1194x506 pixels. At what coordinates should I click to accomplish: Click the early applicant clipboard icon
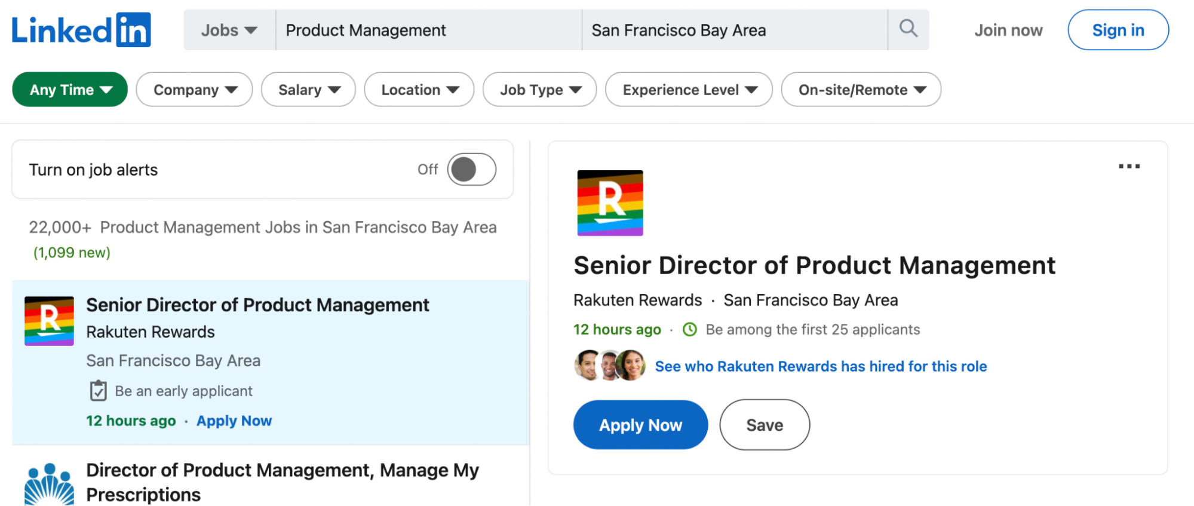point(98,391)
